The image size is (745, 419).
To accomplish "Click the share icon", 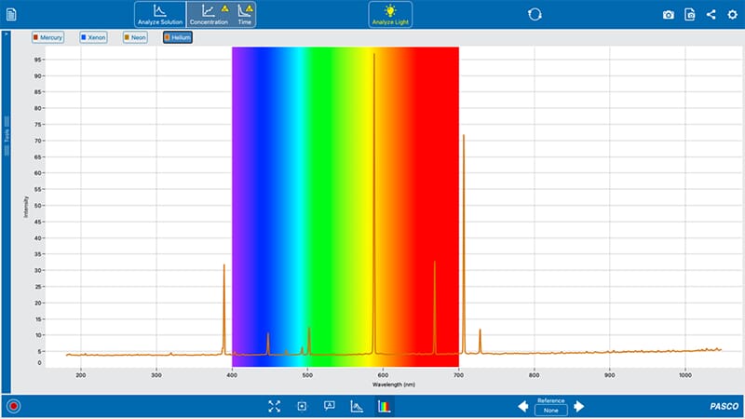I will coord(712,14).
